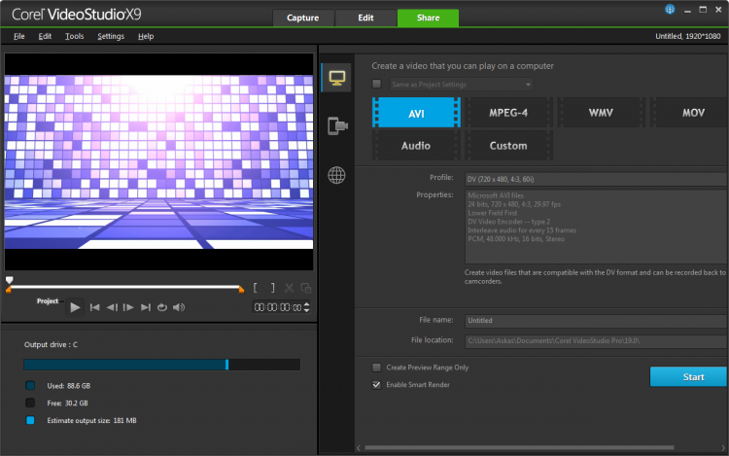The image size is (729, 456).
Task: Toggle the Repeat loop playback icon
Action: coord(162,307)
